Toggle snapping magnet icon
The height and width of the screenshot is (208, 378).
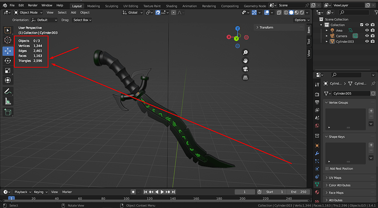158,13
